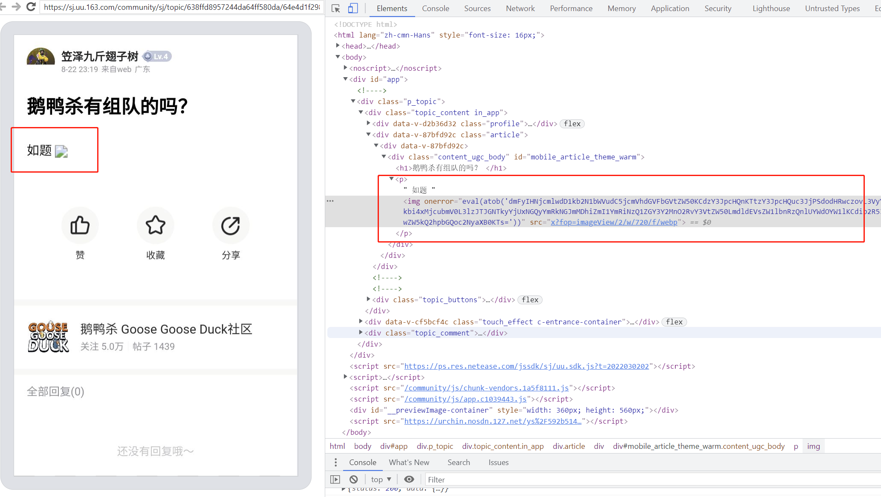Click the eye live expression icon
Viewport: 881px width, 497px height.
(409, 480)
